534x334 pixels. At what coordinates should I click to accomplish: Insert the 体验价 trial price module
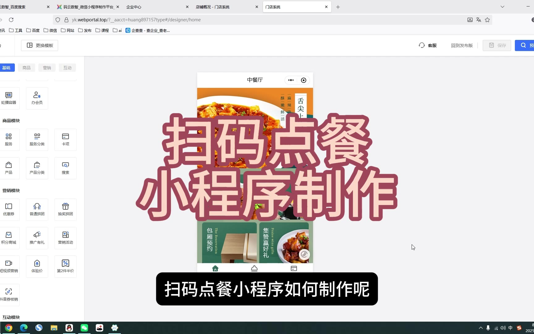(37, 266)
